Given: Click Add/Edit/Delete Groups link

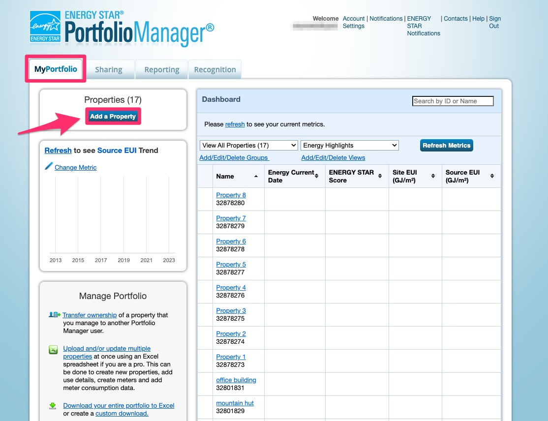Looking at the screenshot, I should [x=234, y=157].
